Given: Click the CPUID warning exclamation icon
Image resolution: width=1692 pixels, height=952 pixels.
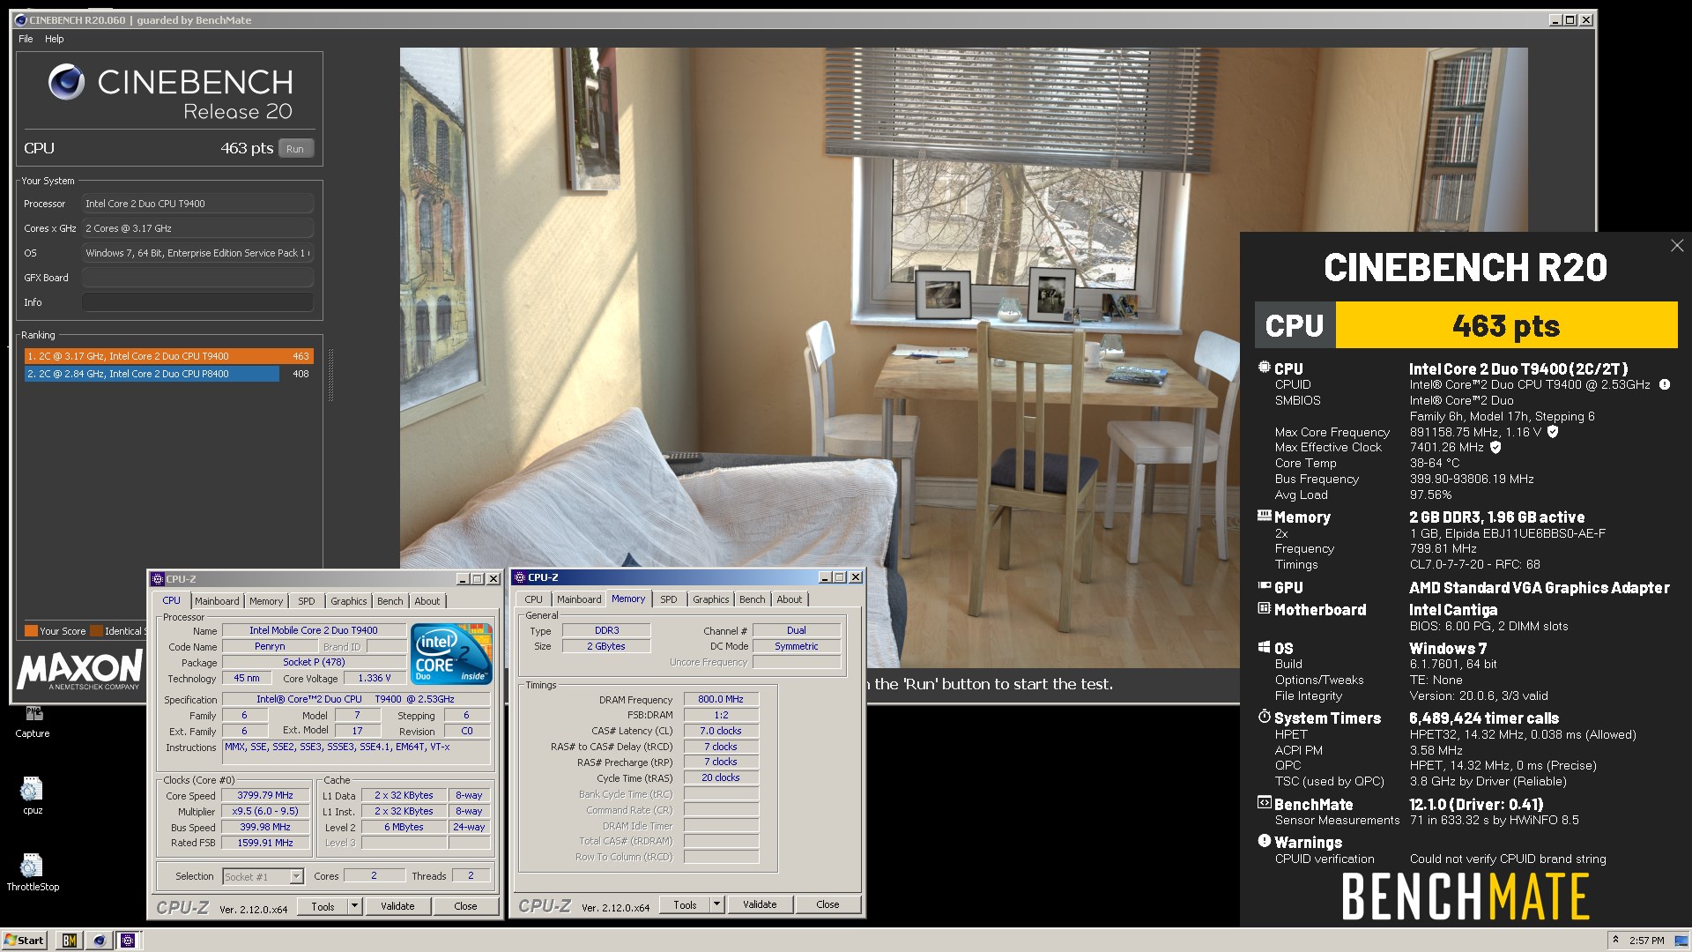Looking at the screenshot, I should tap(1665, 384).
